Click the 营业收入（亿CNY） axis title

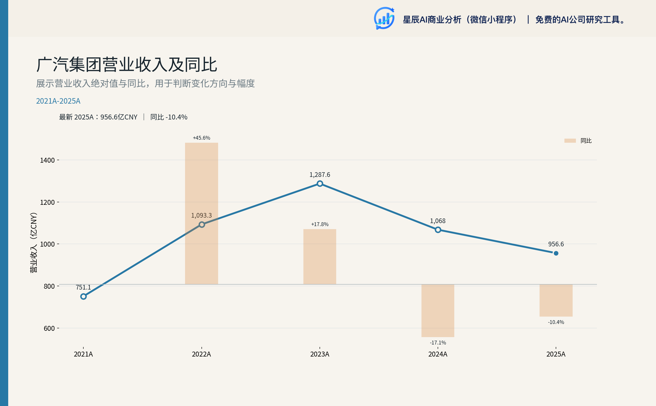click(x=33, y=243)
